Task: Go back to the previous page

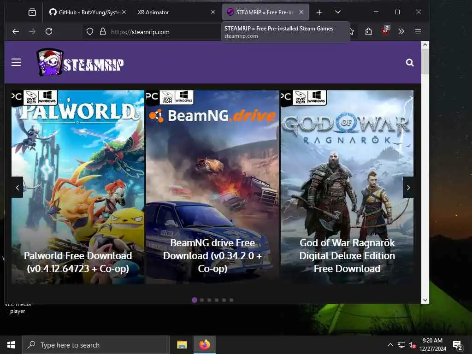Action: point(16,31)
